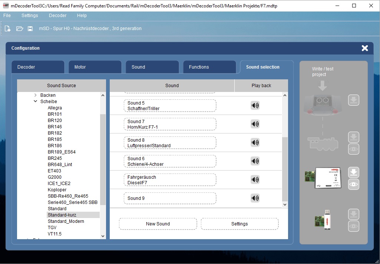This screenshot has width=380, height=264.
Task: Create a new project via toolbar icon
Action: point(7,29)
